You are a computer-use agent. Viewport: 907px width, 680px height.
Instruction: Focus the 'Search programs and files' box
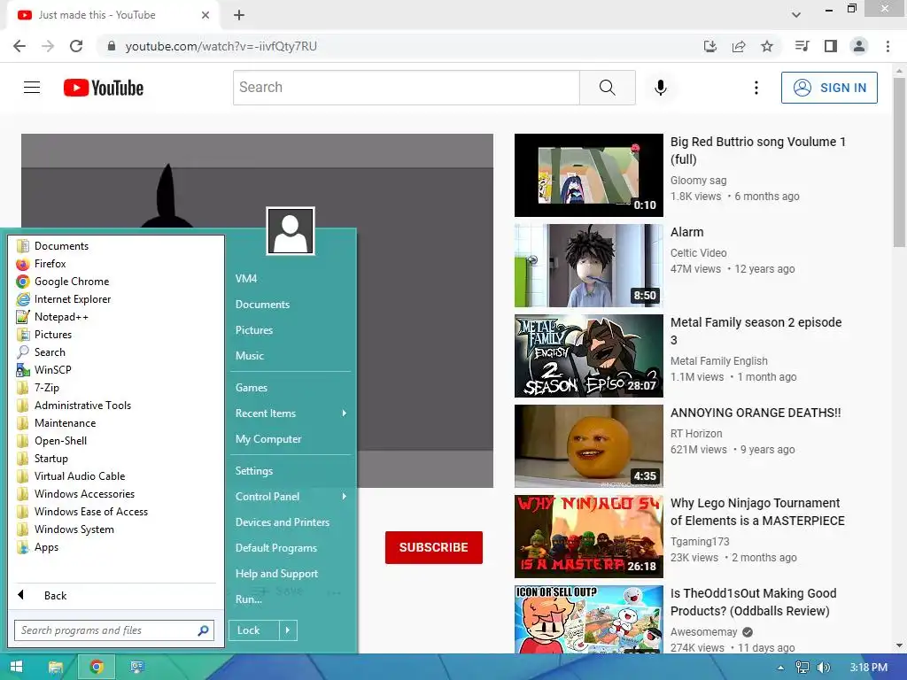(114, 630)
